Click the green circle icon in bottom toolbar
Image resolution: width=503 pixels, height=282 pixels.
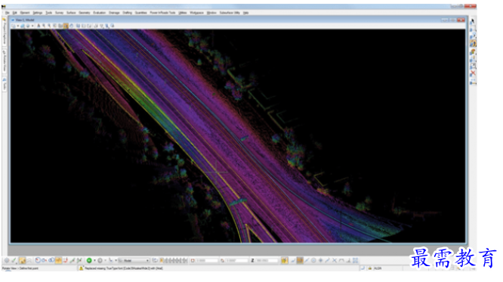click(89, 261)
